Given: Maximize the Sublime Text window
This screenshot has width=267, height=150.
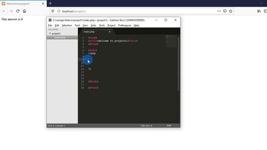Looking at the screenshot, I should [x=166, y=20].
